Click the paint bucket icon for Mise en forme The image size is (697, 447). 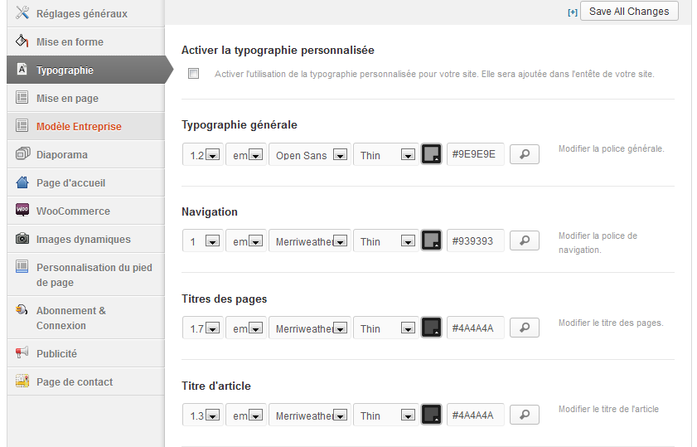(22, 41)
